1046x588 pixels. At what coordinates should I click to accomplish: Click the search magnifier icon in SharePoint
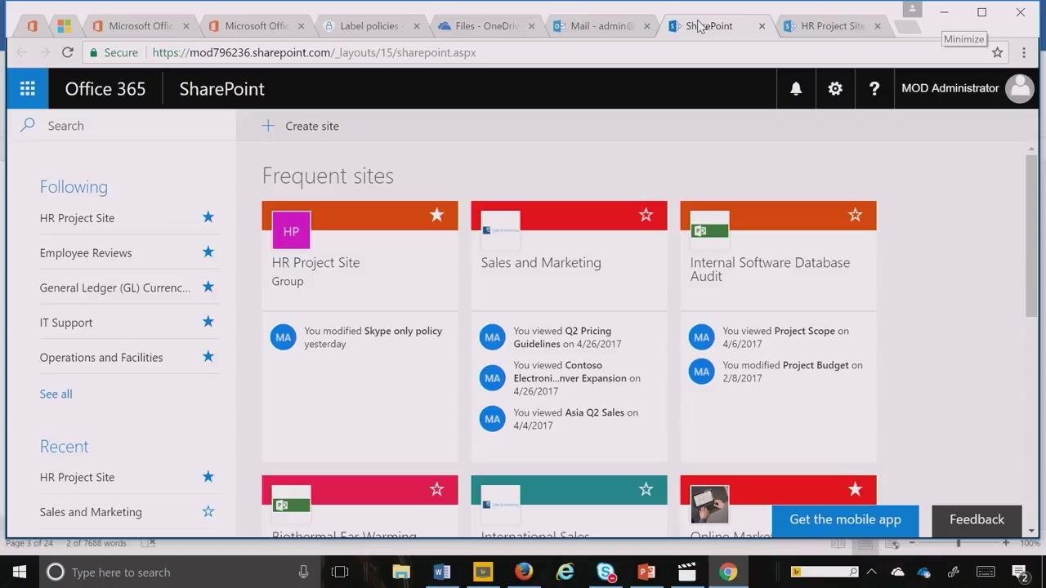[28, 125]
